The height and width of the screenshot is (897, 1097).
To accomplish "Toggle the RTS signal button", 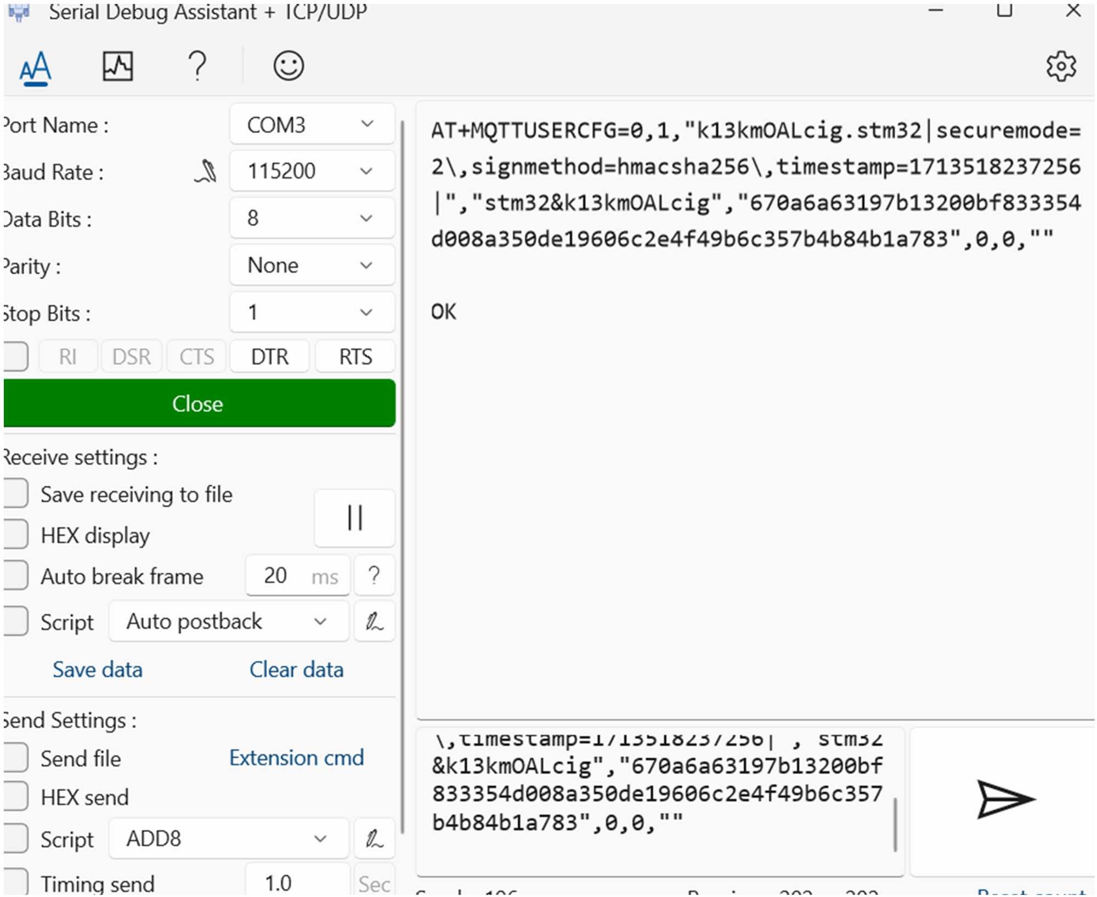I will (x=355, y=357).
